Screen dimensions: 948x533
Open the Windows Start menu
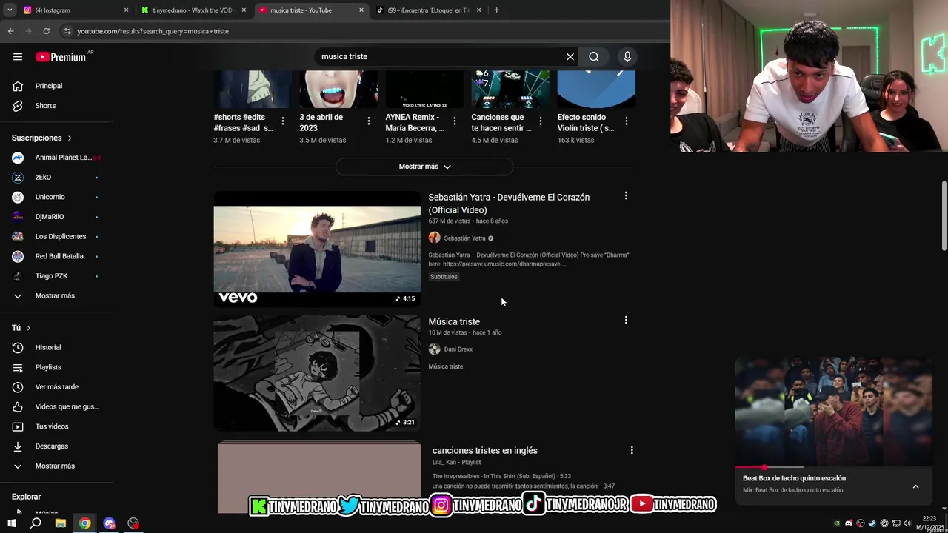pos(12,523)
